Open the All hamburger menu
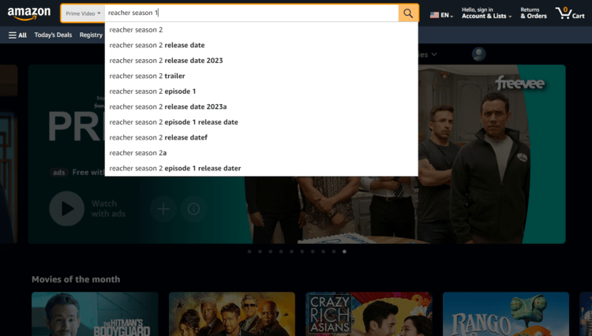 (x=17, y=35)
